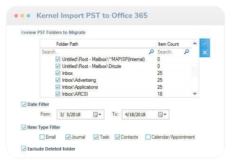Toggle the Exclude Deleted folder checkbox

[24, 149]
